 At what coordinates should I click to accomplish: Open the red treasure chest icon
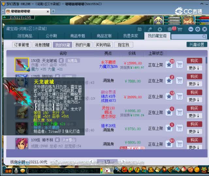(x=124, y=170)
